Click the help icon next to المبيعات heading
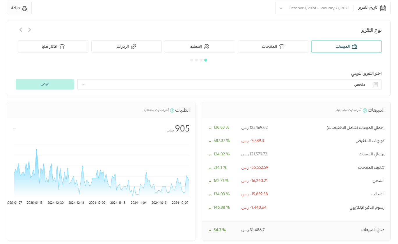This screenshot has height=244, width=398. (x=365, y=110)
